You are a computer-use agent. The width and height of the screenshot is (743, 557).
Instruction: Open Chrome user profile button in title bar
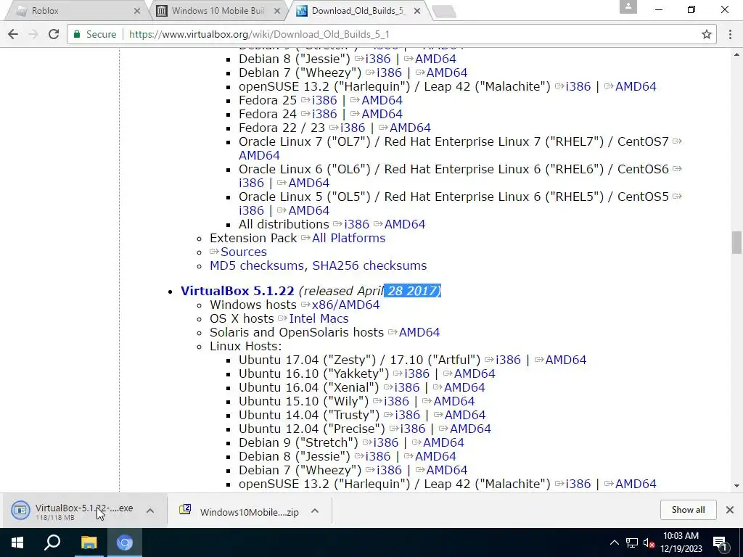pyautogui.click(x=628, y=7)
